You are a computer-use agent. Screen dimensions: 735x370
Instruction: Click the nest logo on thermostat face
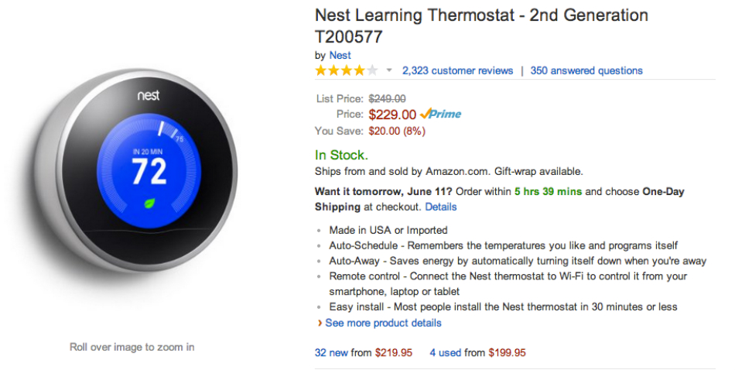pos(149,97)
